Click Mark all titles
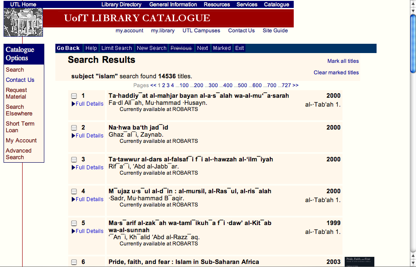Screen dimensions: 416x267 click(x=343, y=61)
